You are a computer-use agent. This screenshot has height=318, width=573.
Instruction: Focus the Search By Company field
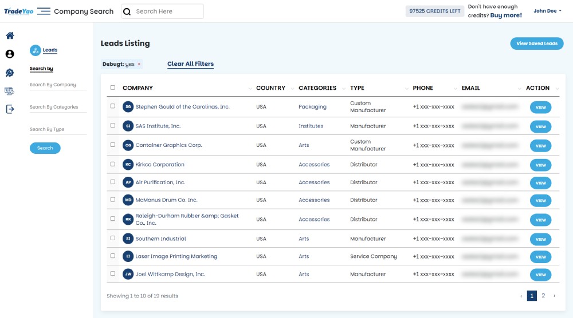tap(57, 85)
